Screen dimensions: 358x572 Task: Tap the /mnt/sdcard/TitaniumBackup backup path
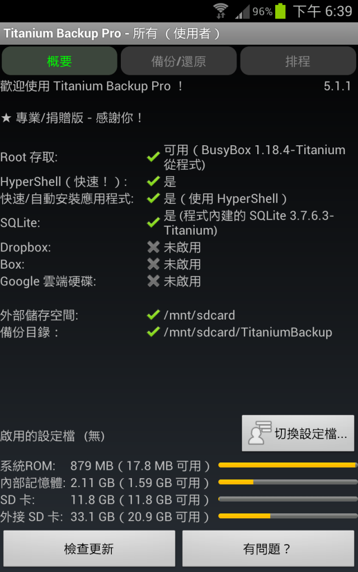(248, 332)
